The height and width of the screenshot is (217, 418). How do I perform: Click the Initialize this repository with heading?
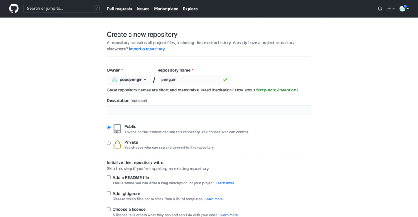[x=135, y=162]
